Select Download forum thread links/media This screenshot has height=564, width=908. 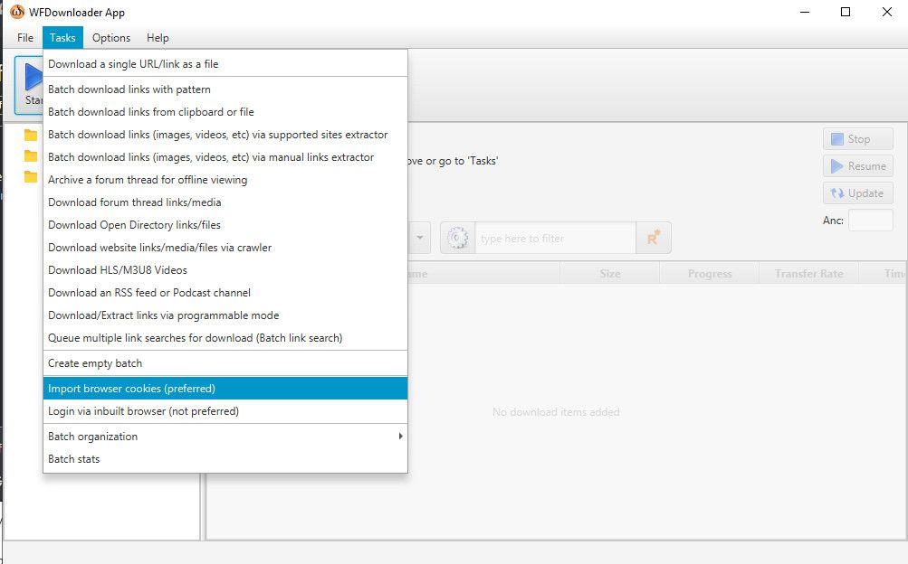[225, 202]
